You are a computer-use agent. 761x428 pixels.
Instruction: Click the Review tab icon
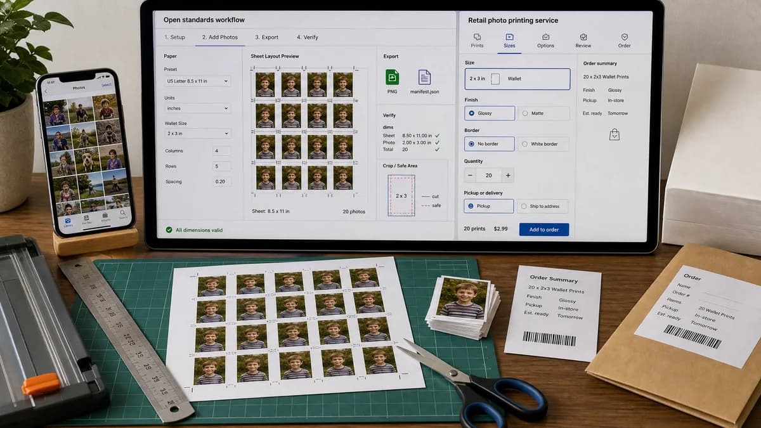point(583,37)
